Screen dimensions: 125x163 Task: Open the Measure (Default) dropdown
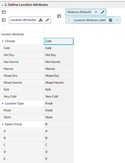[x=96, y=12]
